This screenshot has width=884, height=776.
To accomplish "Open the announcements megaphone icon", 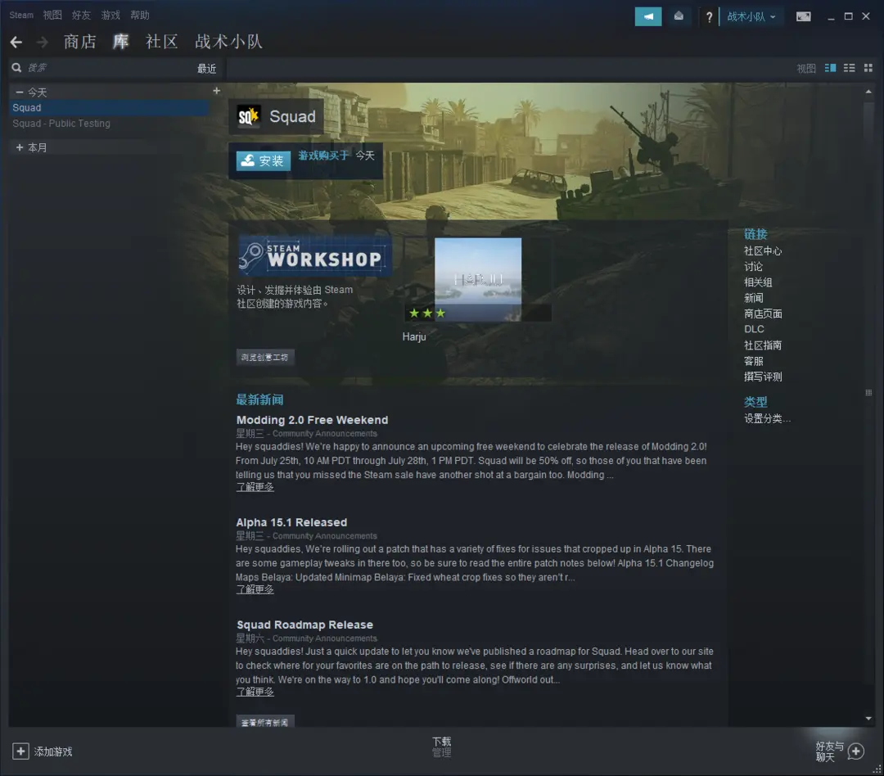I will pos(648,16).
